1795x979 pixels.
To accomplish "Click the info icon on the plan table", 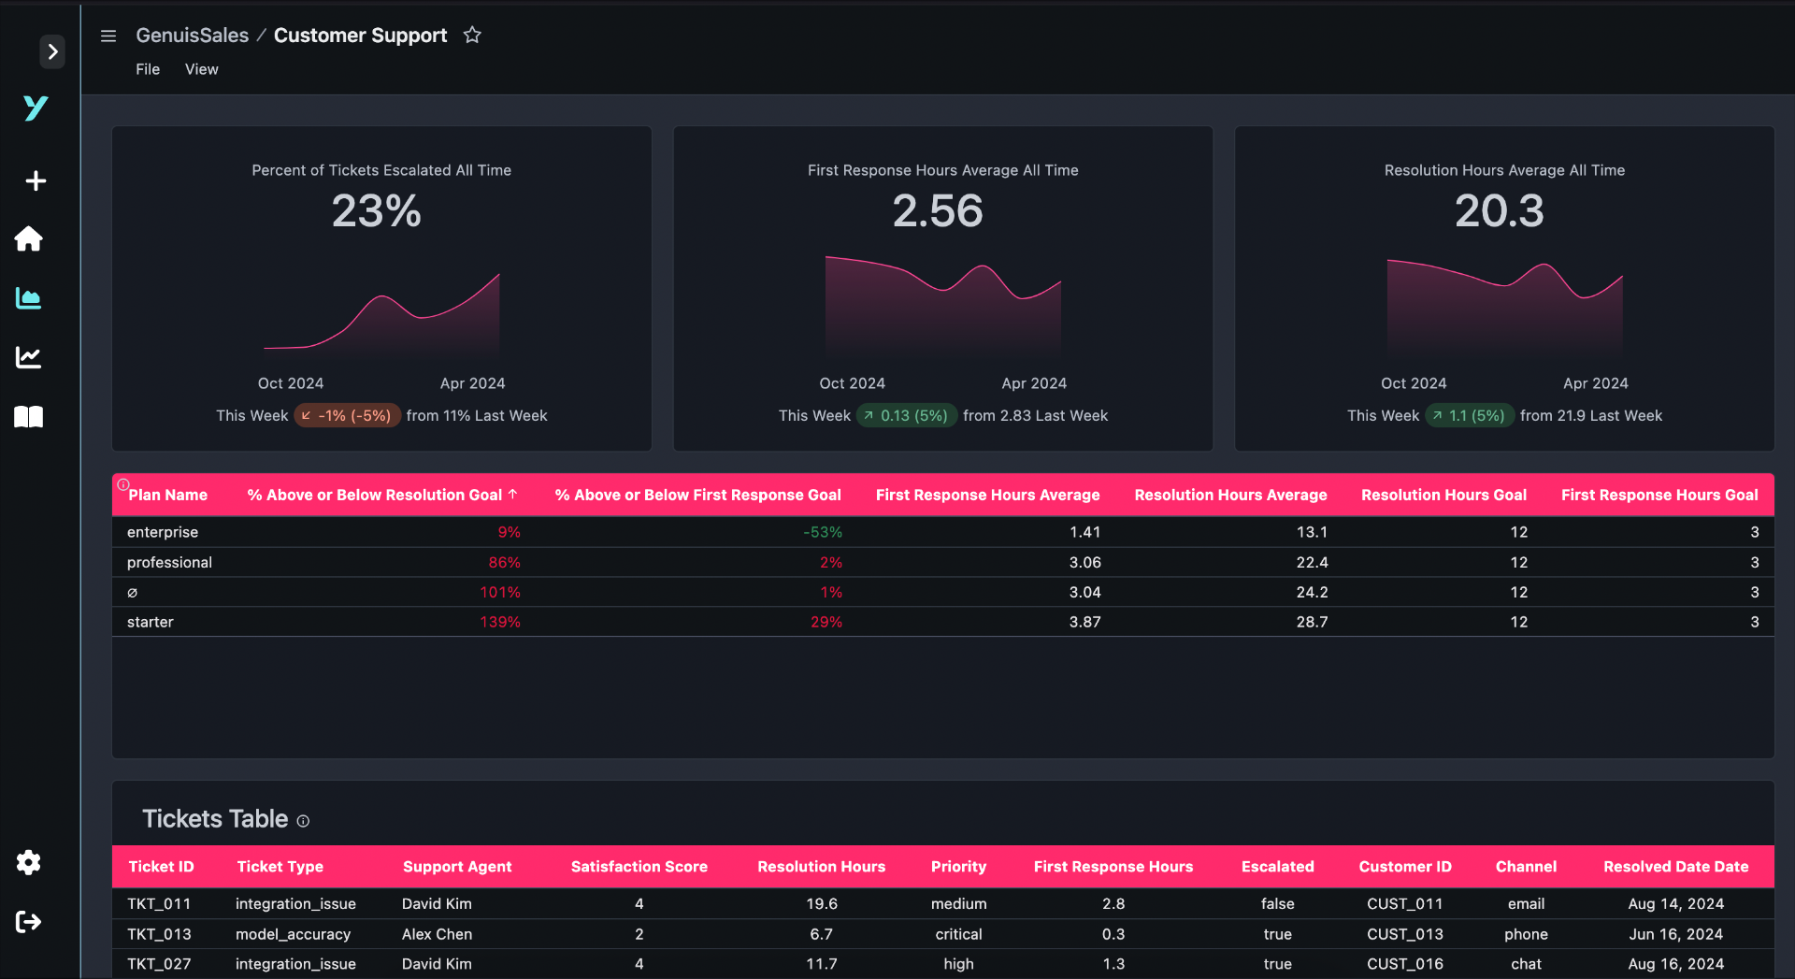I will click(x=123, y=483).
